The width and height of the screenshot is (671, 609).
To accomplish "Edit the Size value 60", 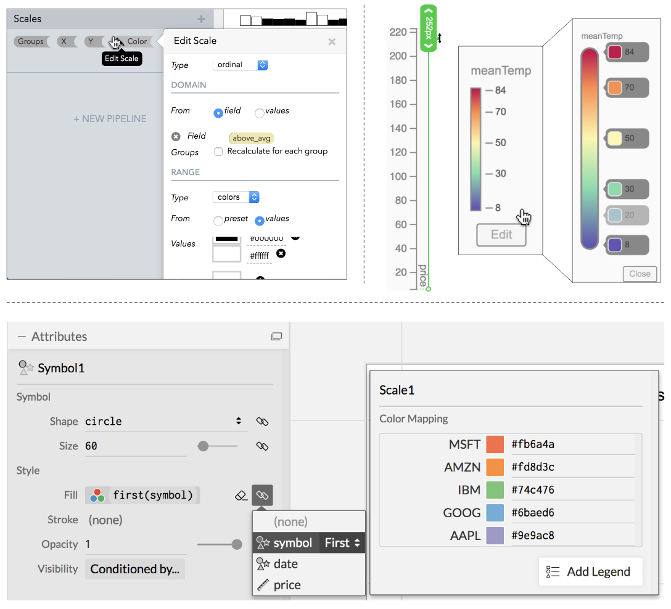I will coord(136,446).
